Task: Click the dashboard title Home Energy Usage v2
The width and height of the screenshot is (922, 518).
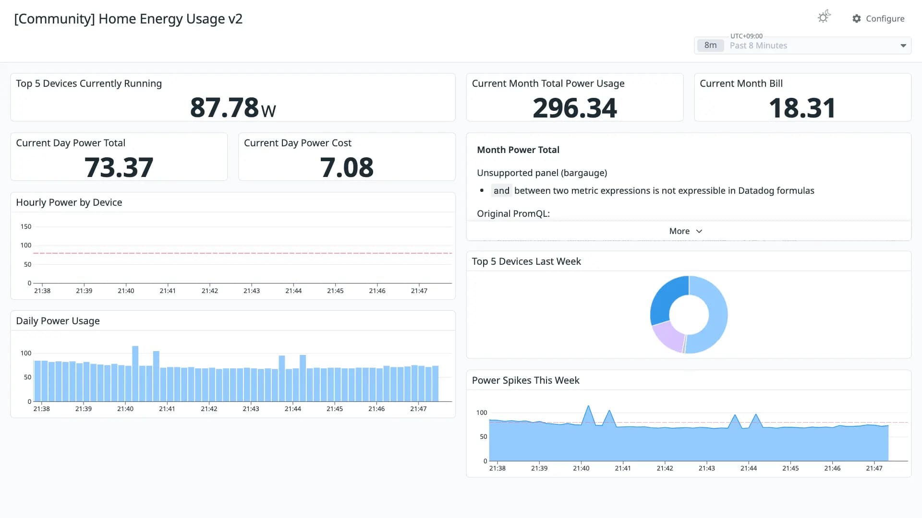Action: pos(128,19)
